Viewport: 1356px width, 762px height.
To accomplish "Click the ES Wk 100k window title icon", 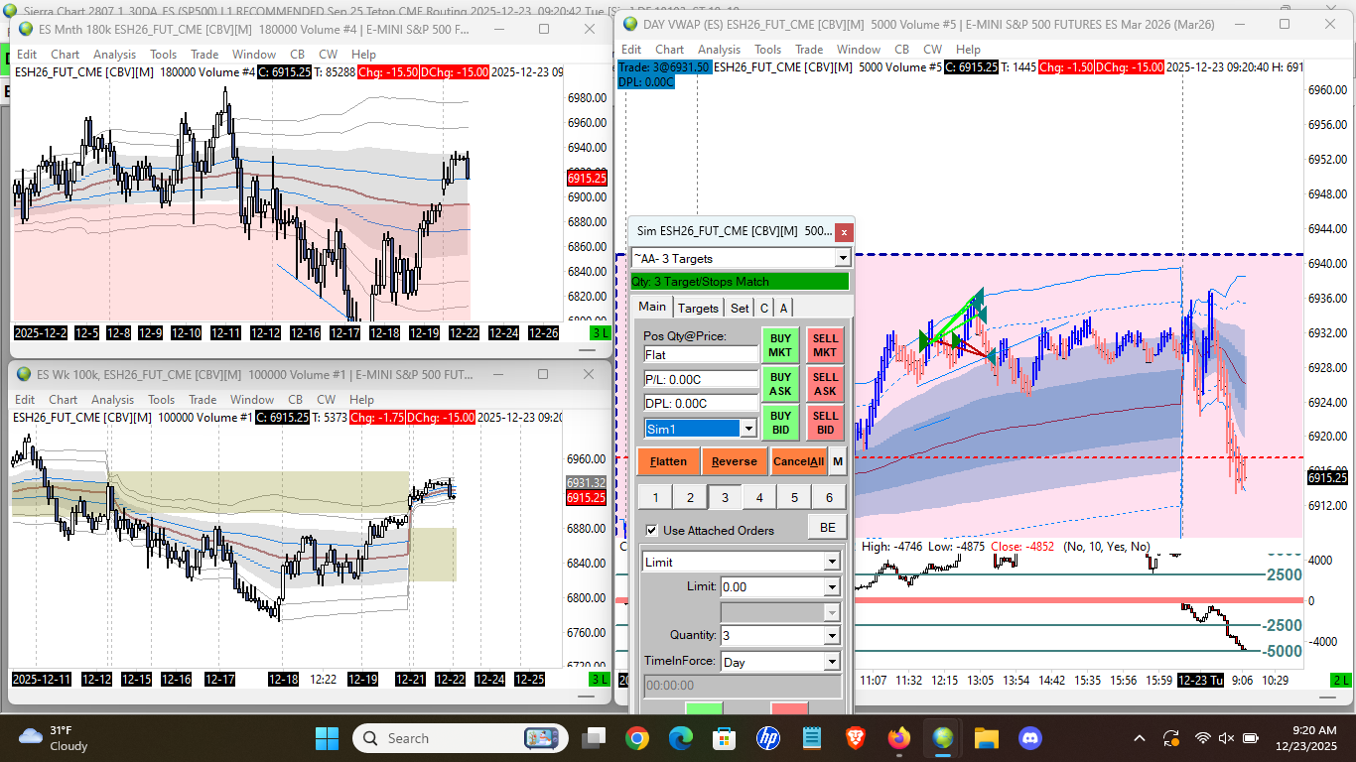I will coord(24,374).
